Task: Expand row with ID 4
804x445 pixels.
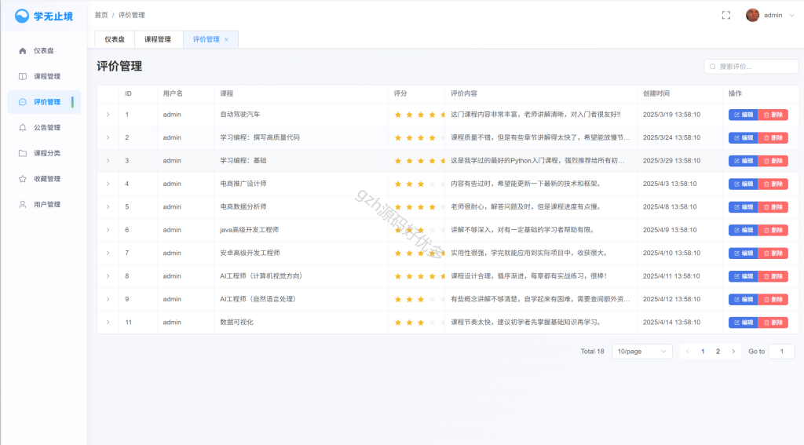Action: (x=108, y=184)
